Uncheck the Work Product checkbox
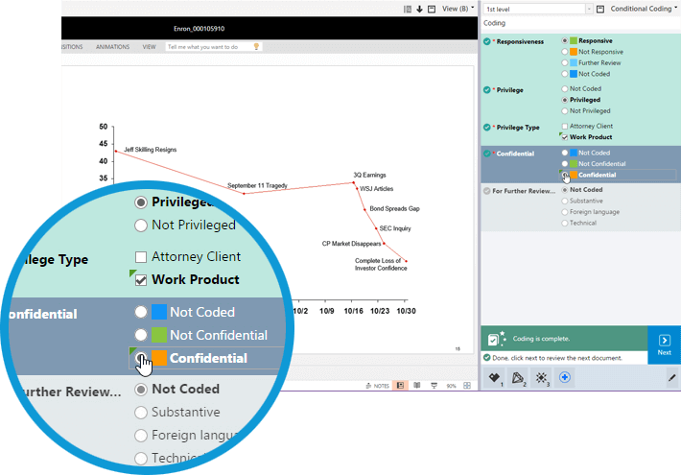681x475 pixels. click(565, 137)
